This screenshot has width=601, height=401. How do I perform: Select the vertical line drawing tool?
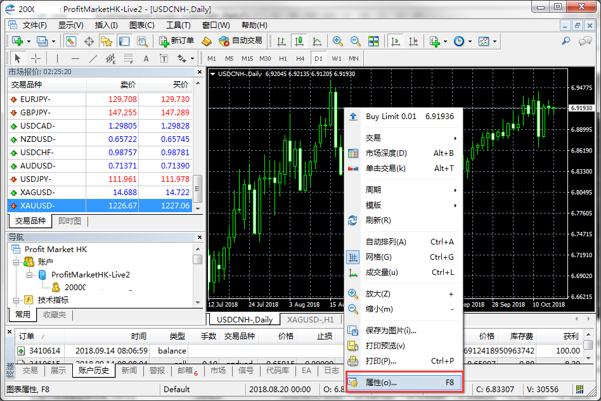point(58,58)
